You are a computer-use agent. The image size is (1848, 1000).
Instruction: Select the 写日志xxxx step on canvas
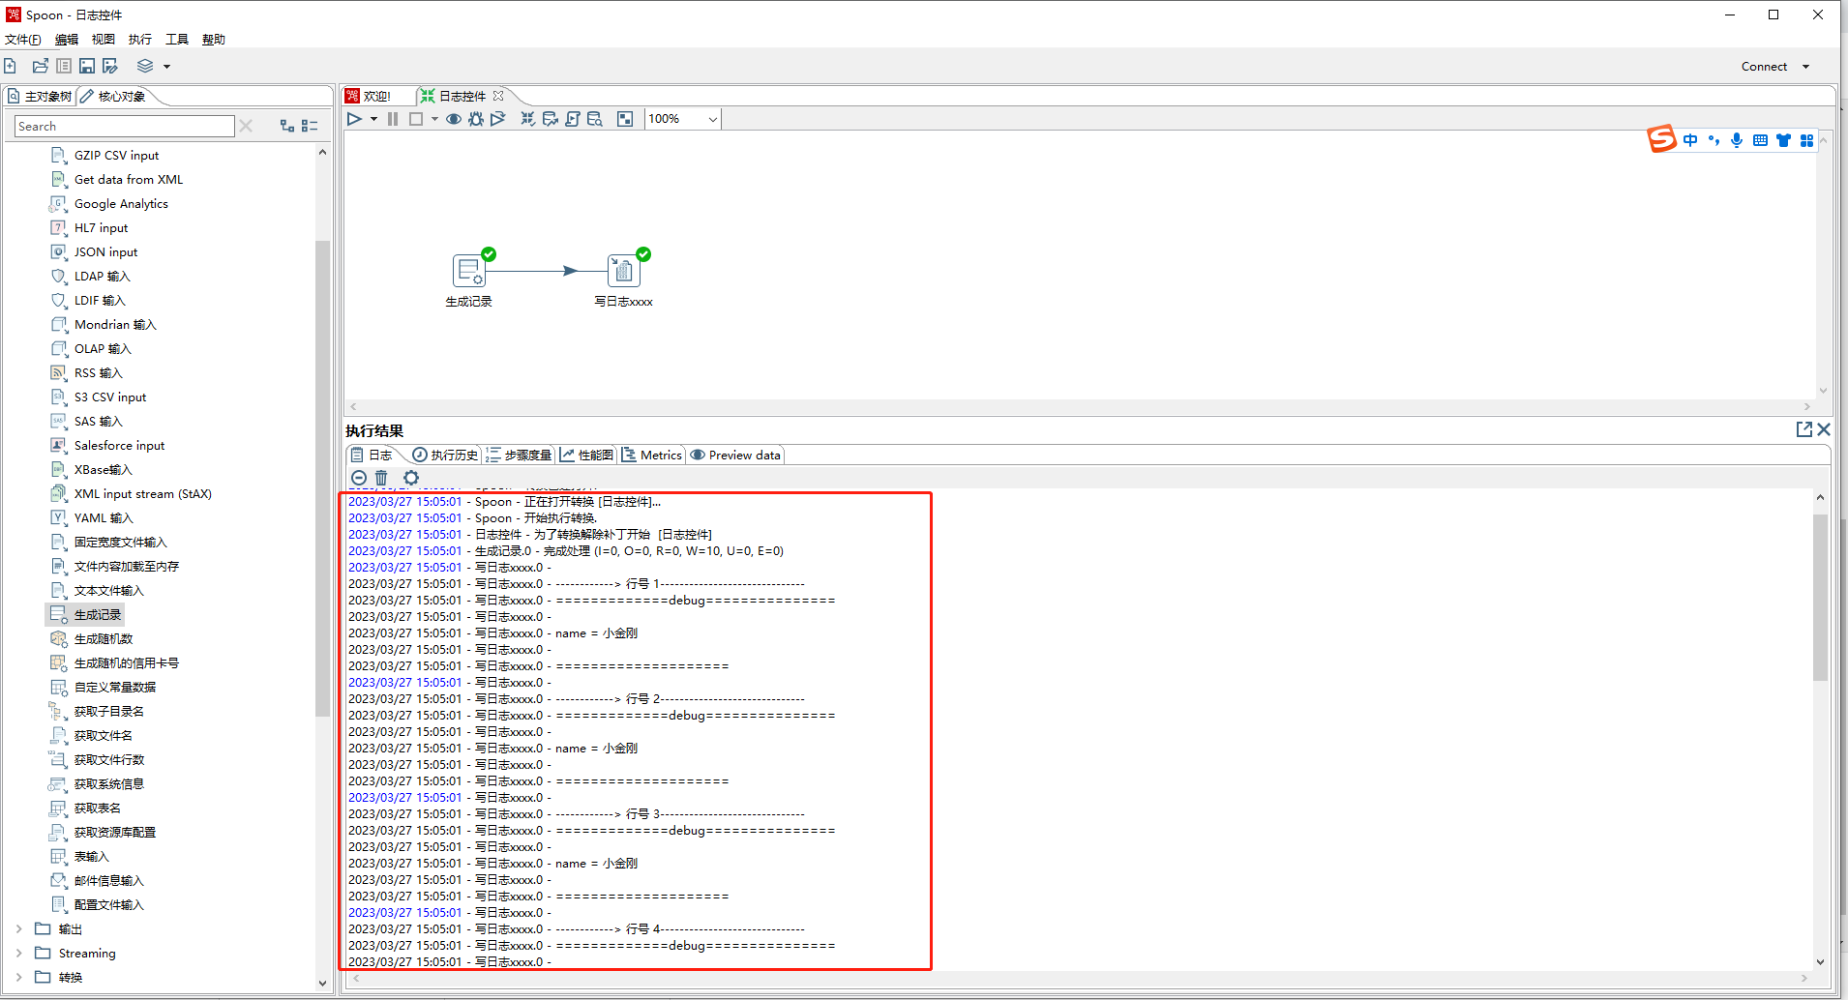[623, 271]
